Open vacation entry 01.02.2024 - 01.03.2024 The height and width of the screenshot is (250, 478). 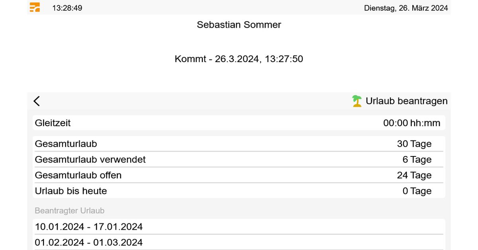239,242
